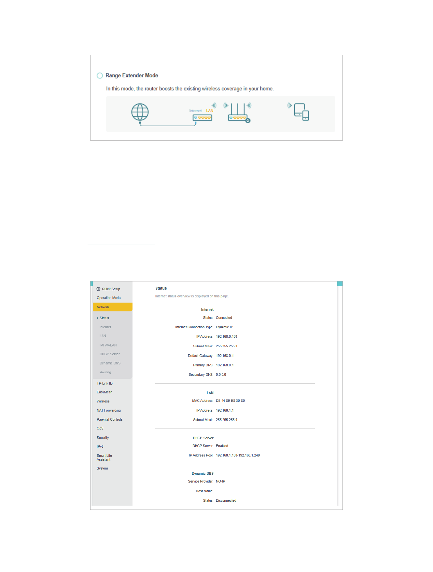Click the tablet and phone devices icon
This screenshot has height=572, width=433.
(x=301, y=112)
